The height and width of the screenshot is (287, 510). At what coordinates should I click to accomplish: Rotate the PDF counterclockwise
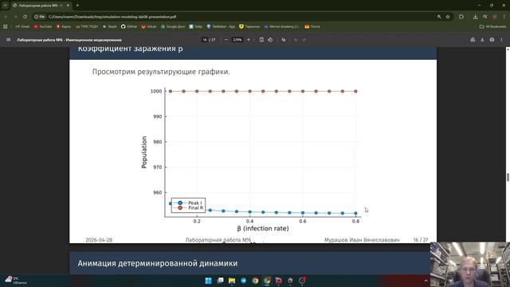click(270, 40)
